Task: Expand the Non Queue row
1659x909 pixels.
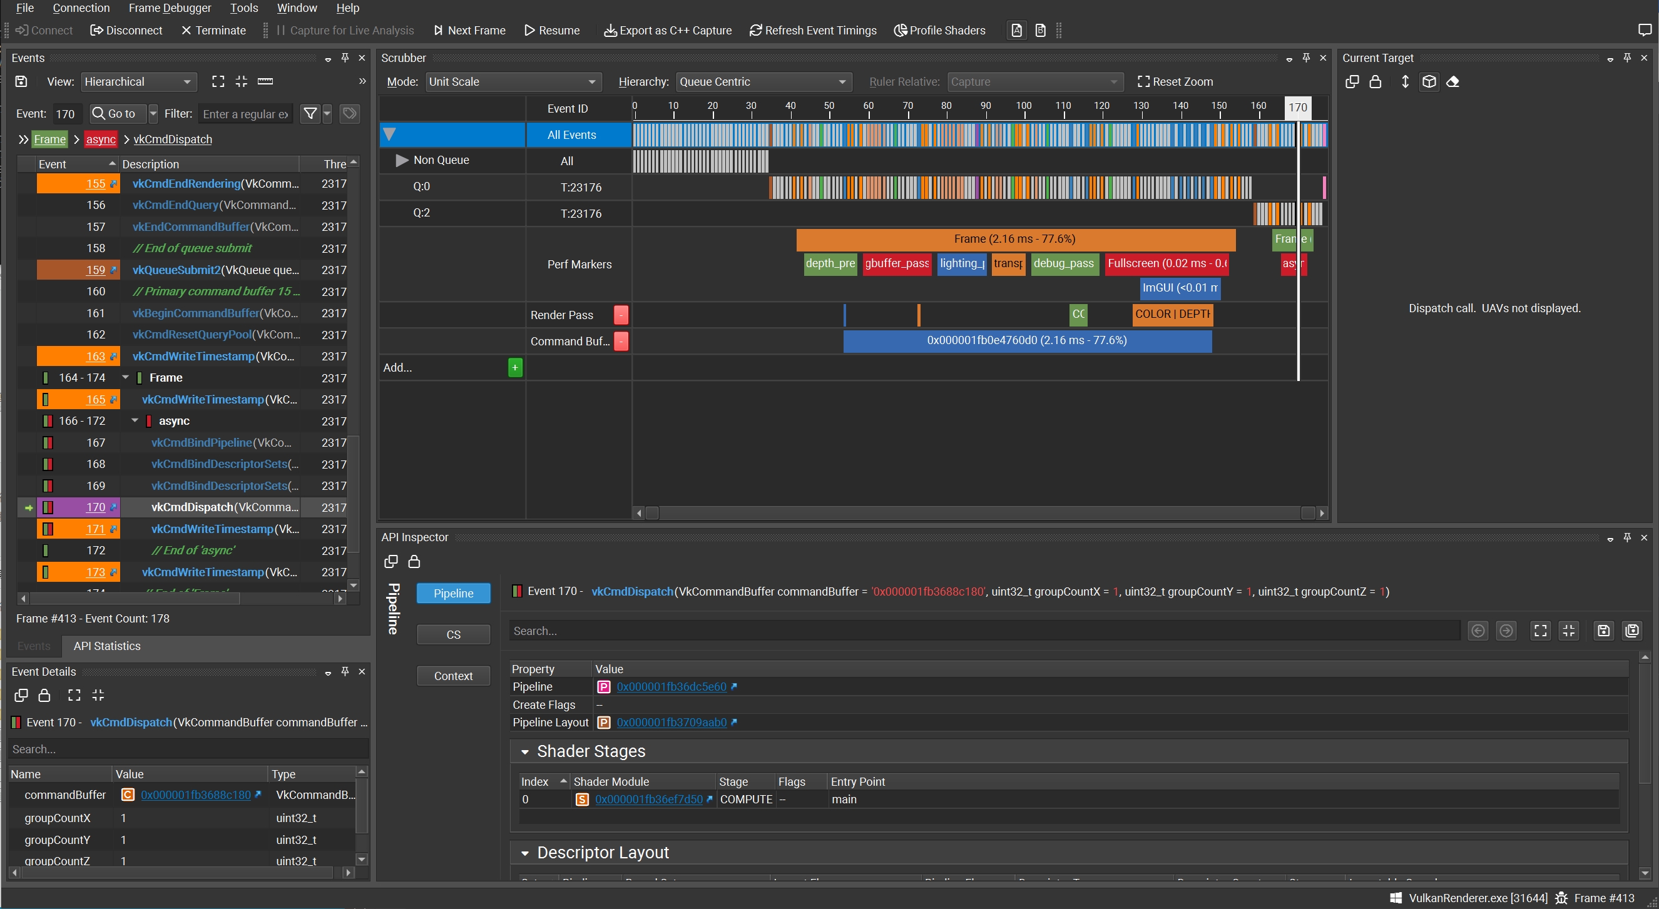Action: pos(402,160)
